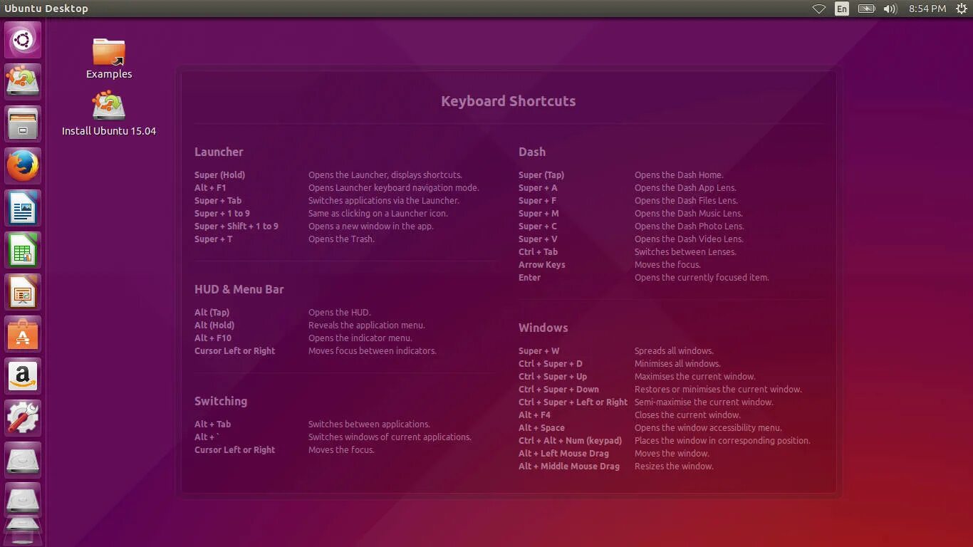Click the Keyboard Shortcuts heading

(x=508, y=101)
